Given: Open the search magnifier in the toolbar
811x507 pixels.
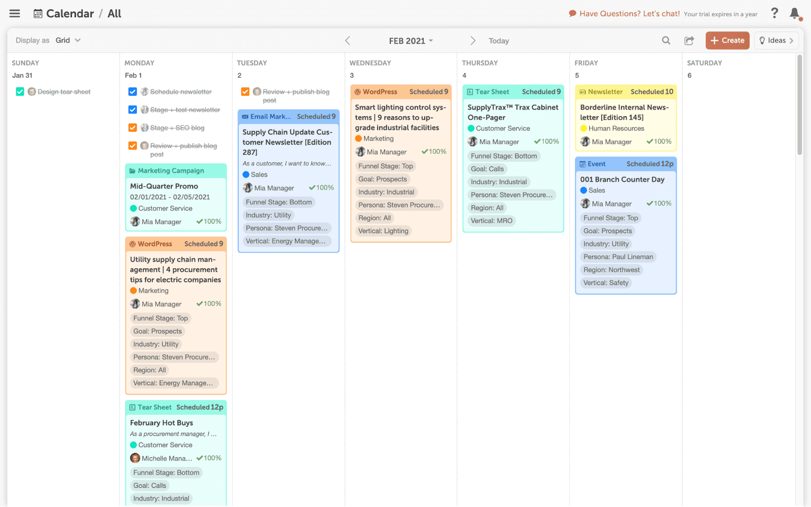Looking at the screenshot, I should click(666, 41).
